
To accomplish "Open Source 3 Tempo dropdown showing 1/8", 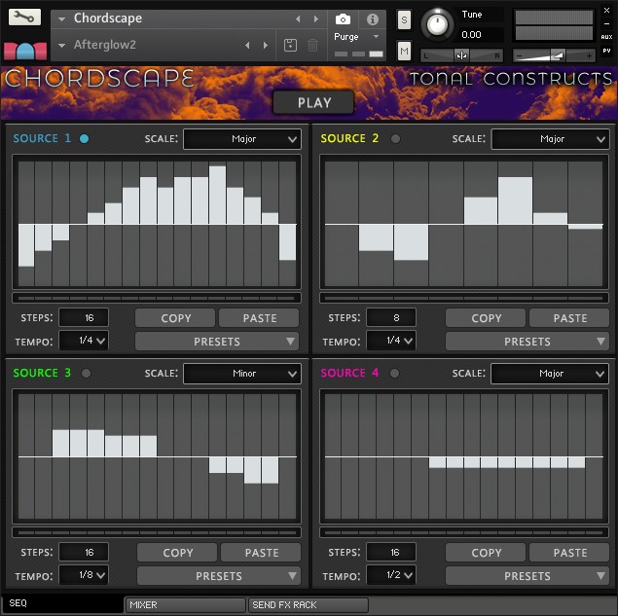I will pyautogui.click(x=84, y=574).
